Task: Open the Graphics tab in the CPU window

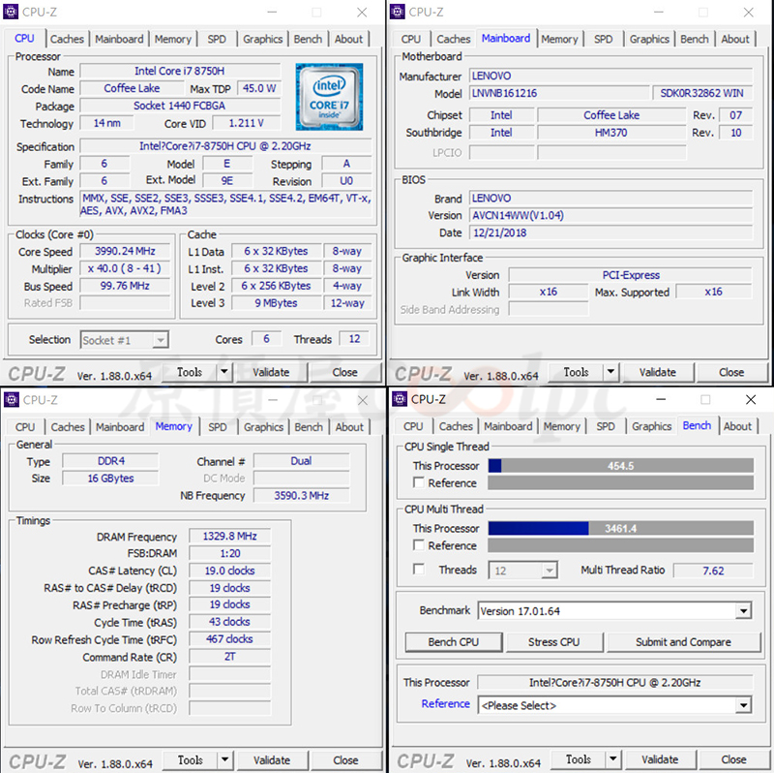Action: (x=262, y=39)
